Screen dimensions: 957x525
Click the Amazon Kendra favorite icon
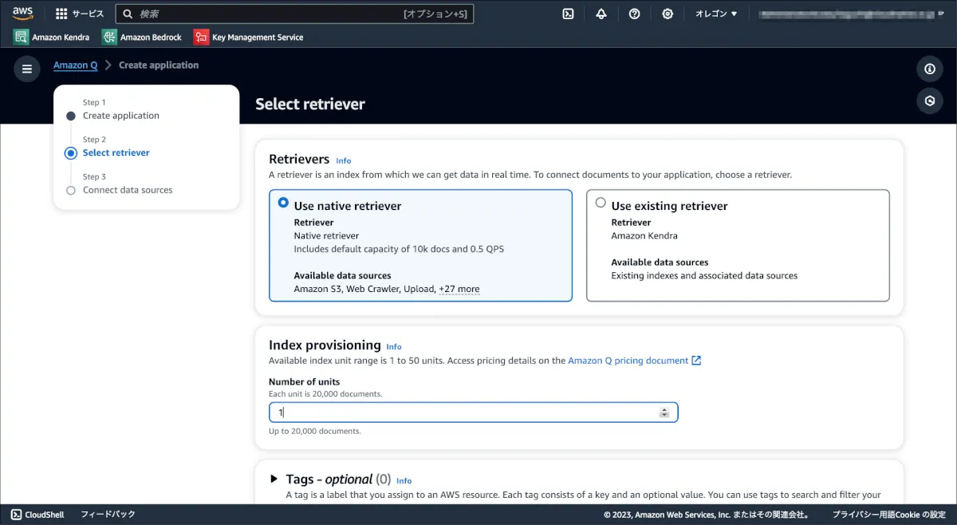coord(21,37)
